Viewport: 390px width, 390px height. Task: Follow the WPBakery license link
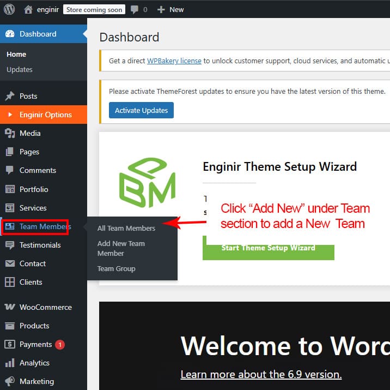pos(174,61)
